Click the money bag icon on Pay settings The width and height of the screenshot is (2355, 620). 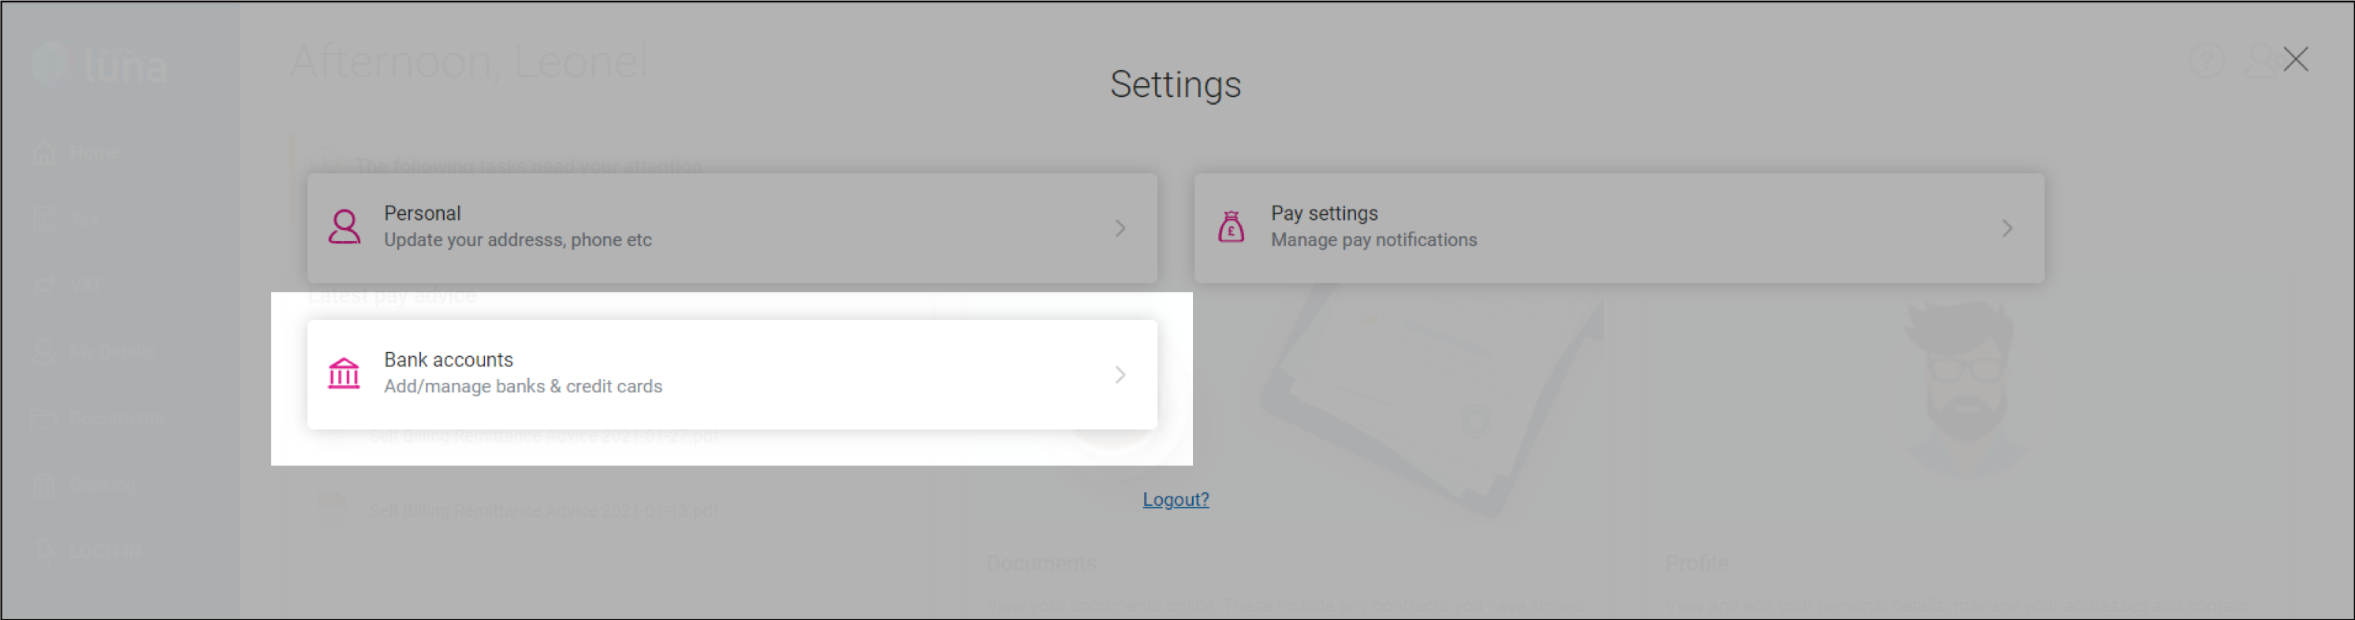(x=1230, y=228)
